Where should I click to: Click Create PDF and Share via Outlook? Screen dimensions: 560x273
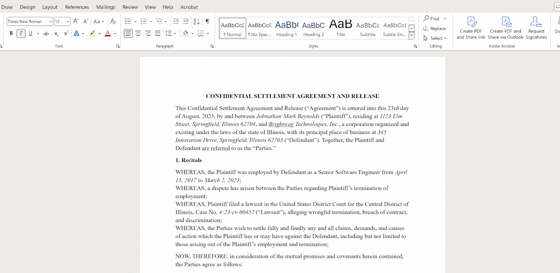(x=505, y=28)
